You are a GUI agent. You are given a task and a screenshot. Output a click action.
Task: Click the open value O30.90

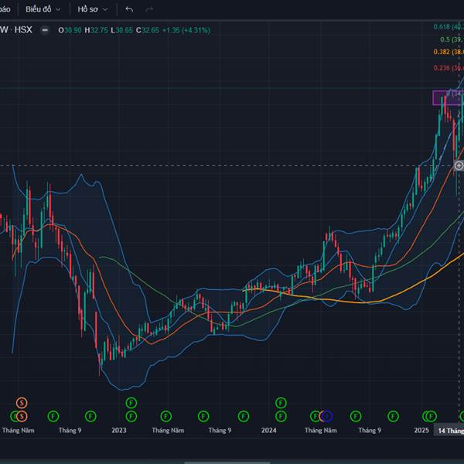[x=70, y=30]
